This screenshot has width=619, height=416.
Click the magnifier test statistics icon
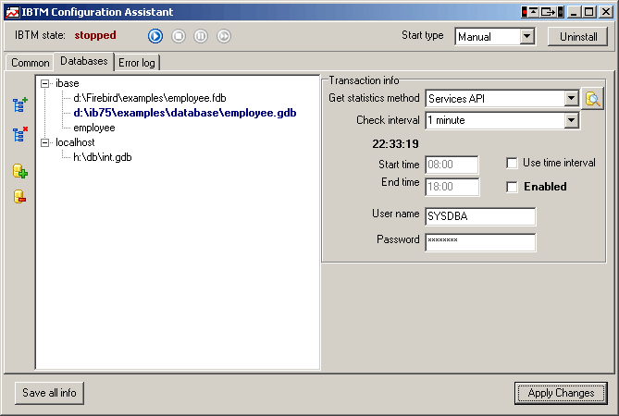point(592,99)
